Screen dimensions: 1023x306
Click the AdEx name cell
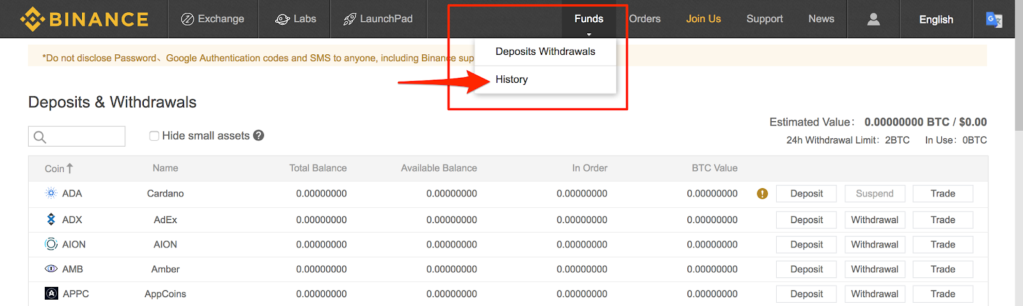tap(165, 220)
